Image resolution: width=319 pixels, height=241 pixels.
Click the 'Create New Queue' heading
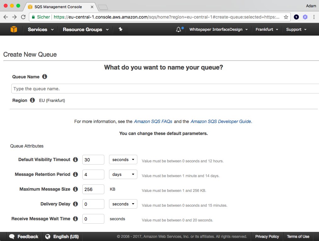30,54
